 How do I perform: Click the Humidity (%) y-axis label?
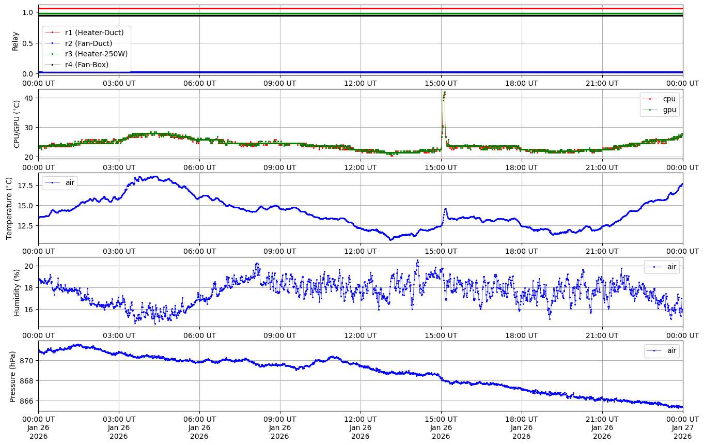point(16,292)
